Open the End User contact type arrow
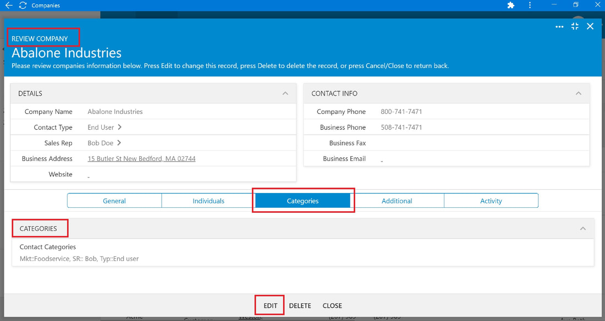 119,127
